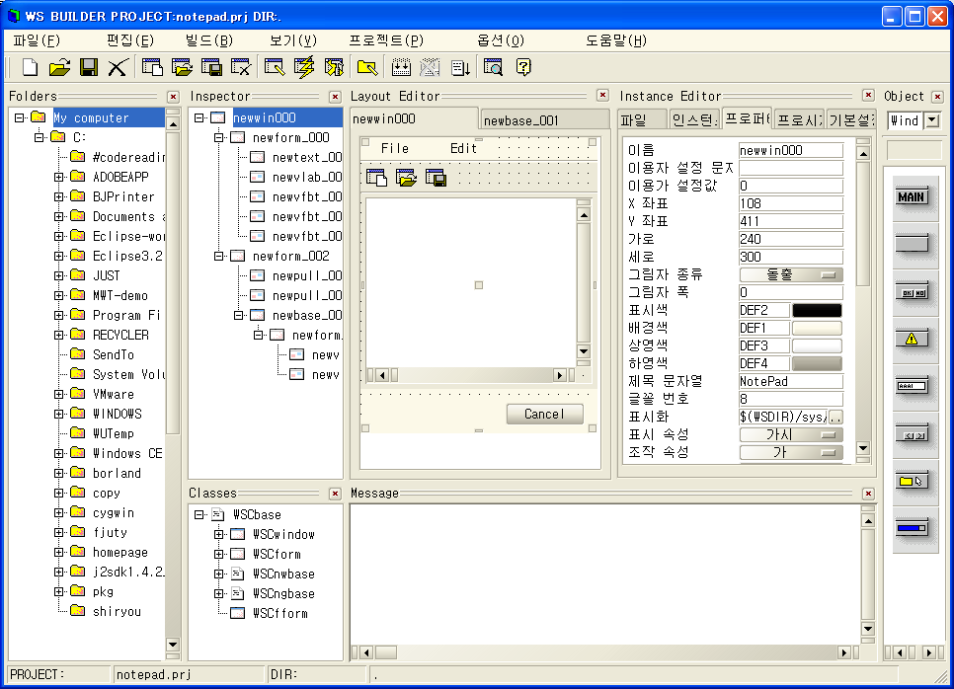The image size is (954, 689).
Task: Select the Program Fi folder
Action: pos(126,315)
